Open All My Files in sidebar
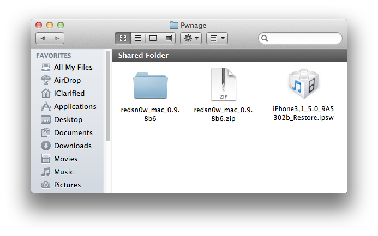Viewport: 378px width, 236px height. point(73,67)
